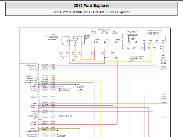Image resolution: width=183 pixels, height=137 pixels.
Task: Click the GND terminal of speed control
Action: tap(163, 41)
